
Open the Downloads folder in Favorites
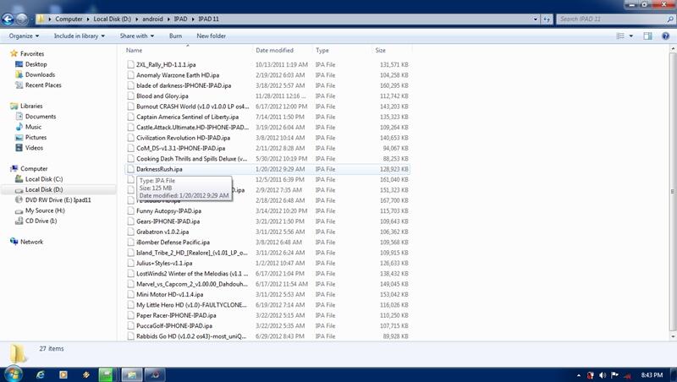pos(40,74)
